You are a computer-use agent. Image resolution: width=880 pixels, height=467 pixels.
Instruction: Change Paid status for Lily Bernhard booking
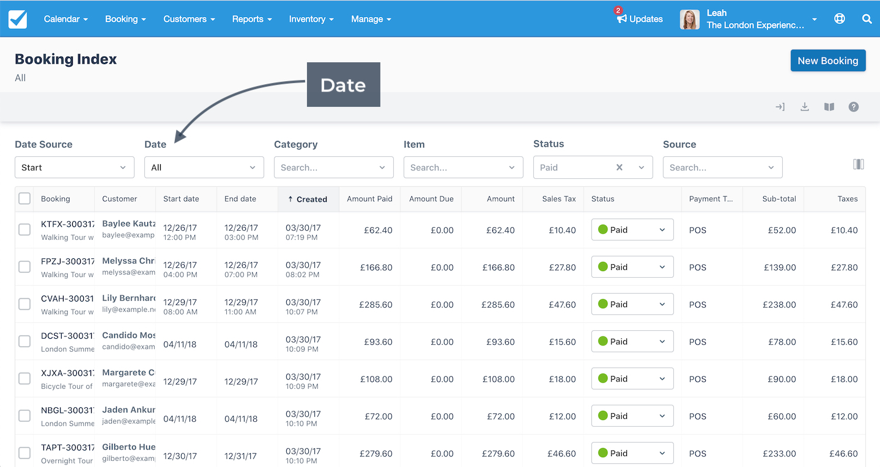pyautogui.click(x=632, y=304)
